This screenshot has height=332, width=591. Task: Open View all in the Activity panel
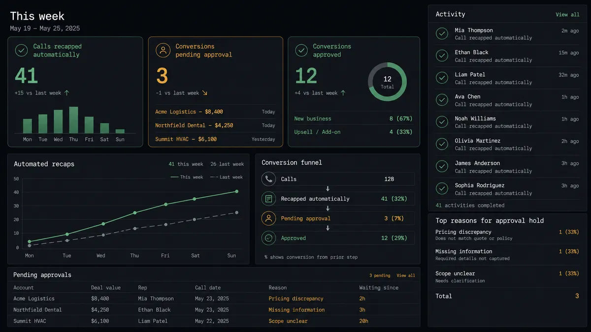point(568,15)
